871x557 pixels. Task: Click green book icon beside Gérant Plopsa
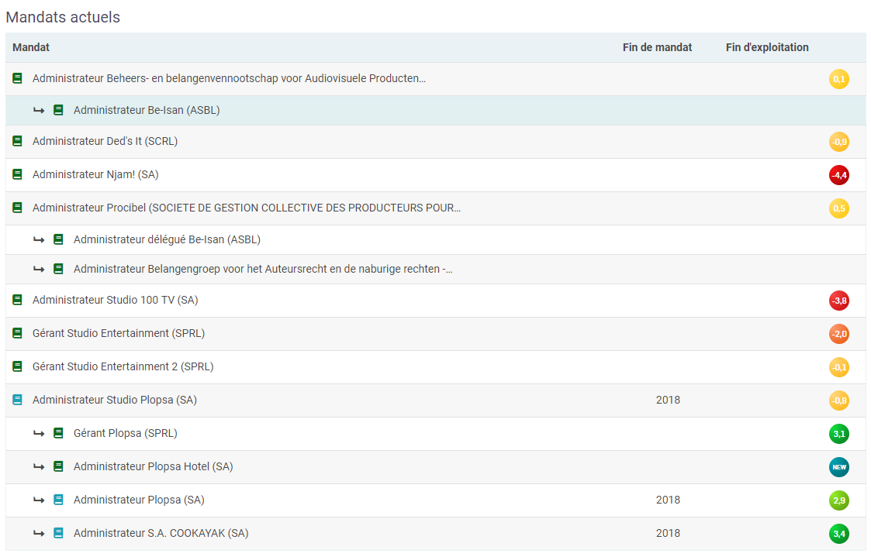pyautogui.click(x=58, y=434)
